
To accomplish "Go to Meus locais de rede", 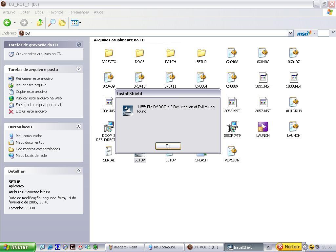I will [x=31, y=156].
